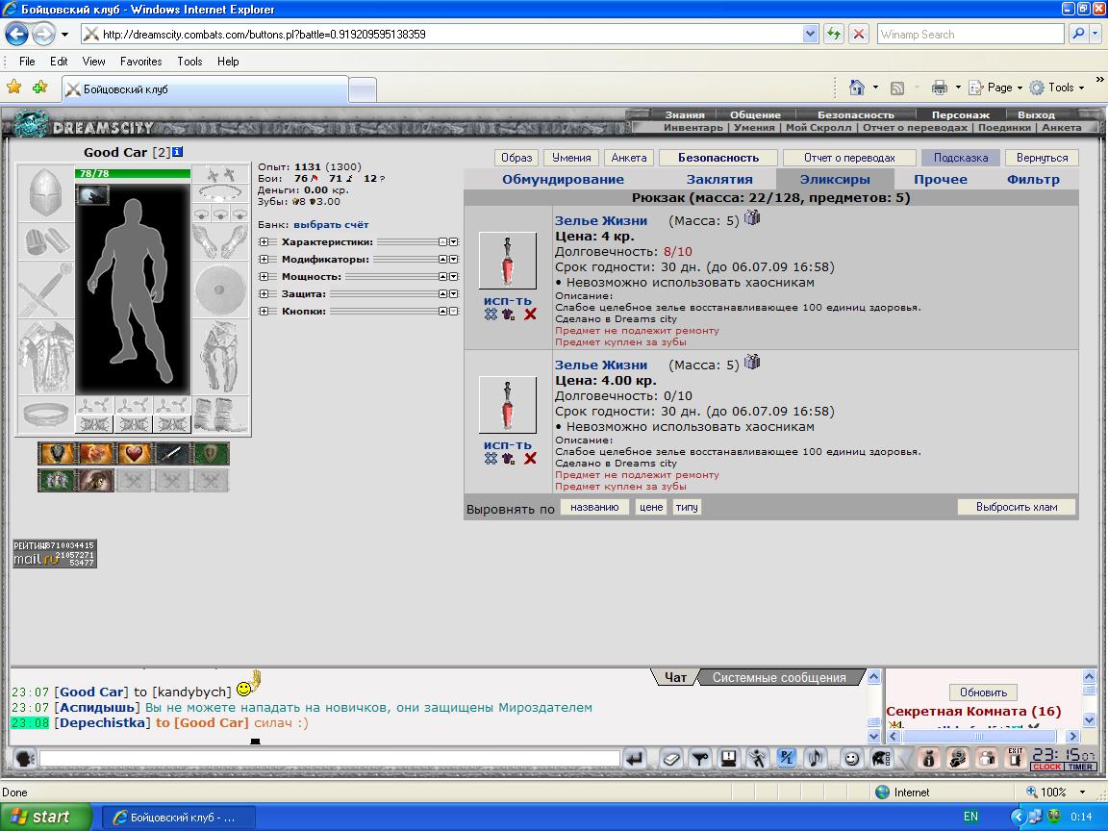Viewport: 1108px width, 831px height.
Task: Toggle the highlighted translit icon in chat bar
Action: [787, 758]
